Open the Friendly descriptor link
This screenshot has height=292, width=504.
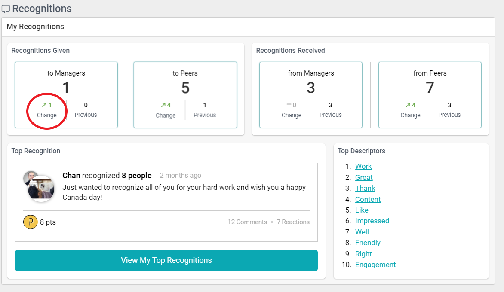point(368,243)
